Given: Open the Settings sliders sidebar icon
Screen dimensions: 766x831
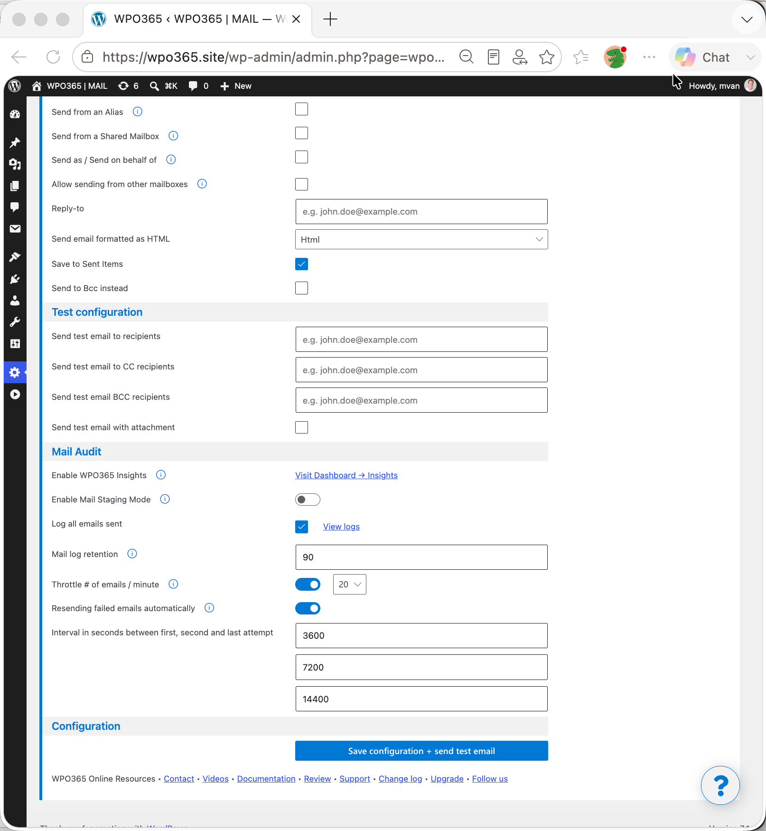Looking at the screenshot, I should point(15,344).
